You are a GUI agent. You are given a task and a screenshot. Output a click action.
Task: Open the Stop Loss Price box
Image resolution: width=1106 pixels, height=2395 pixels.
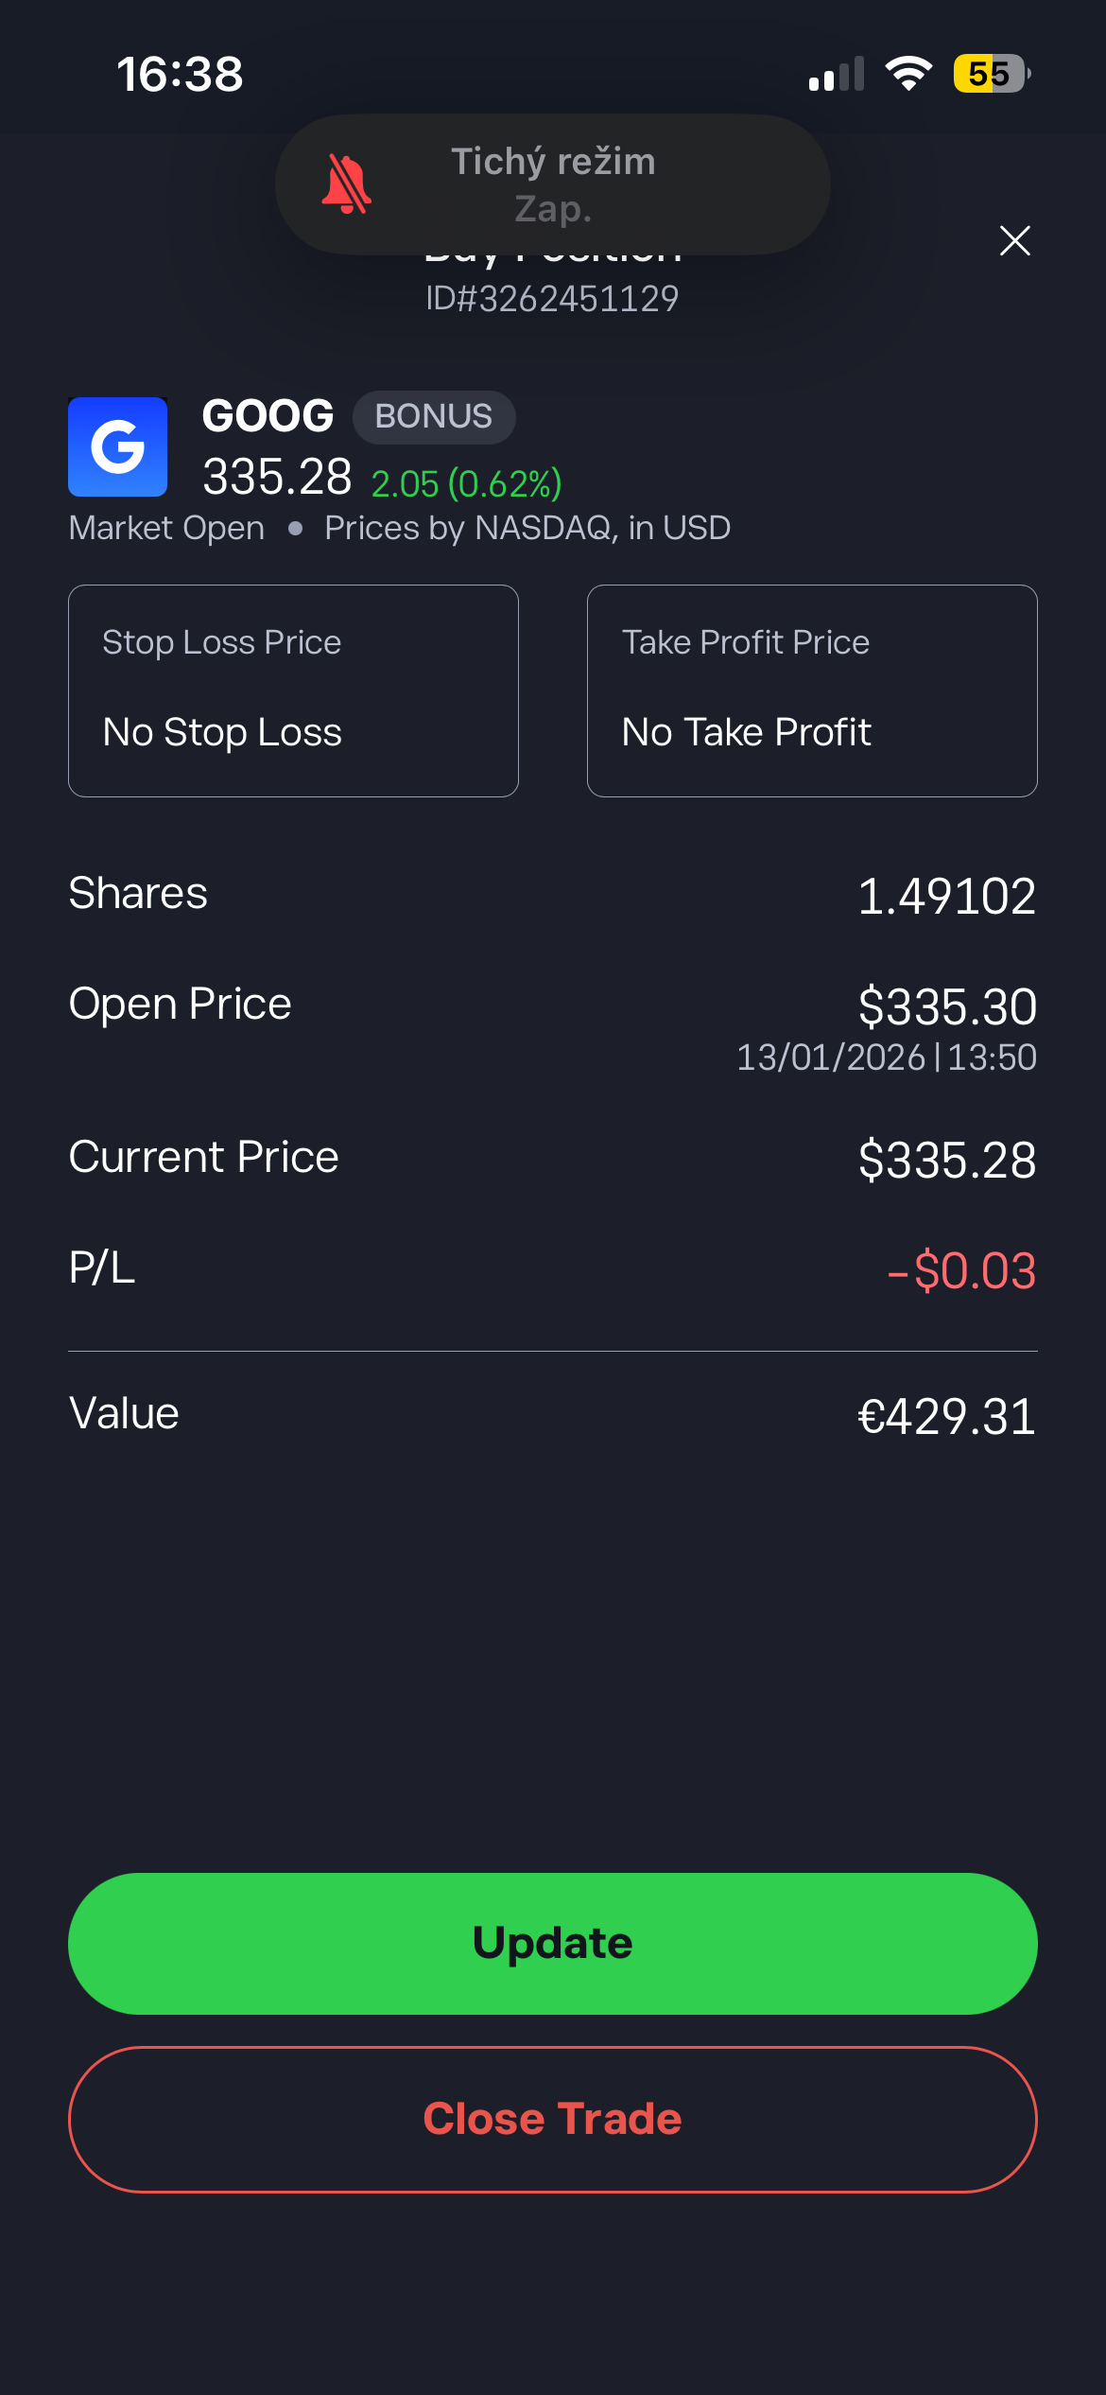(x=293, y=691)
